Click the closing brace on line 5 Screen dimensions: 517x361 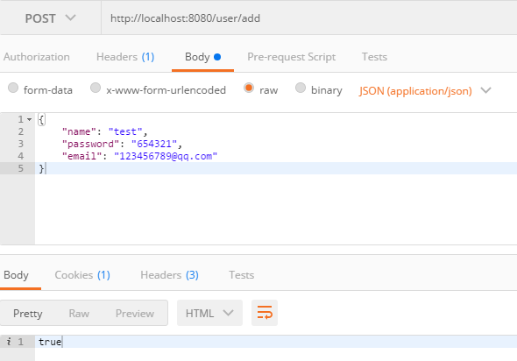pos(41,168)
